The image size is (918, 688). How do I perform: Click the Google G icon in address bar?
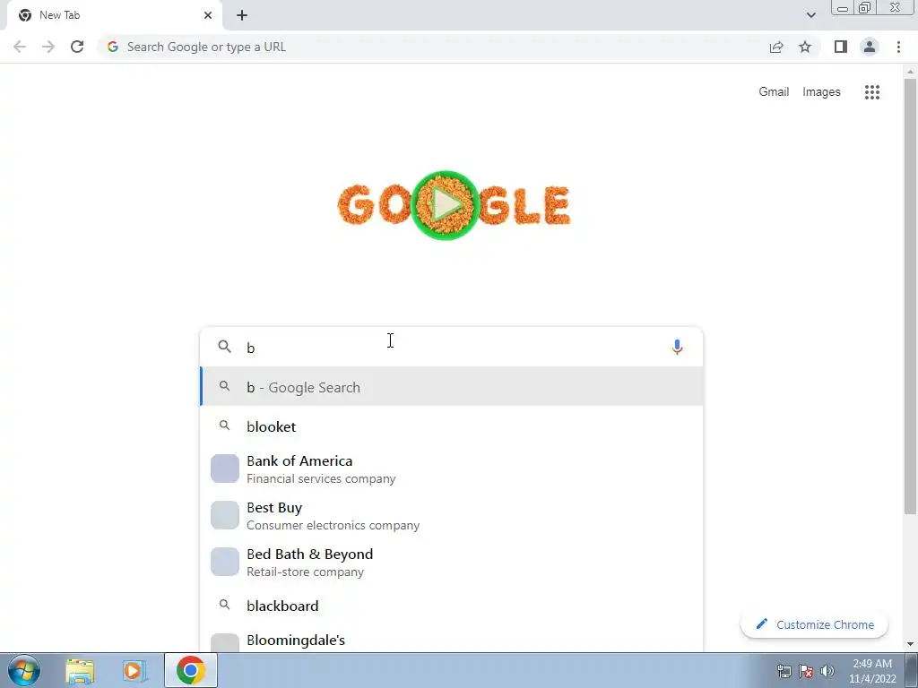113,47
